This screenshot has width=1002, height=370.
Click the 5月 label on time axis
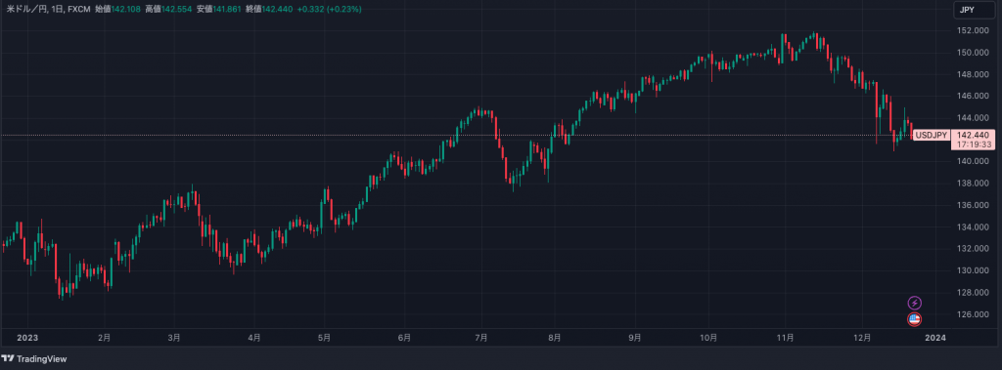[324, 338]
